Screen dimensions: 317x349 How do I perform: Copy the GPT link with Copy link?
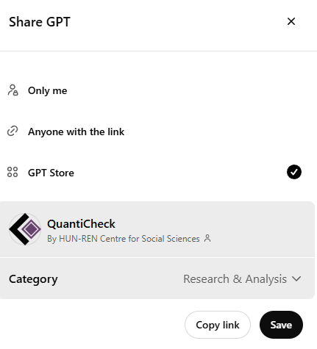218,325
